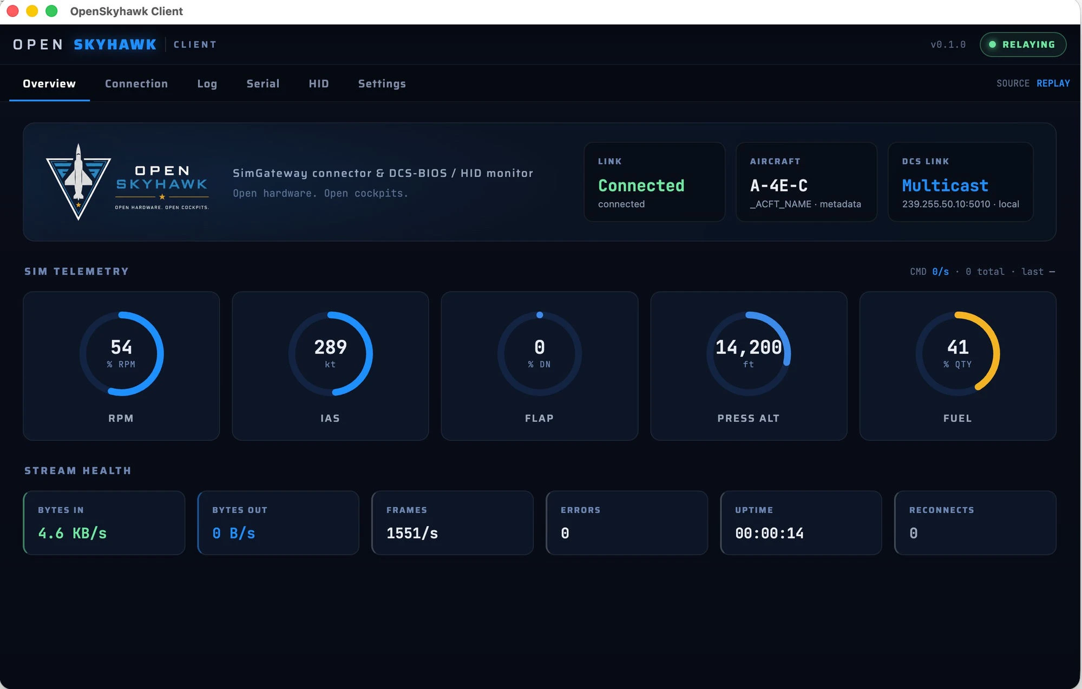Image resolution: width=1082 pixels, height=689 pixels.
Task: Click the OPEN SKYHAWK header wordmark
Action: pyautogui.click(x=85, y=44)
